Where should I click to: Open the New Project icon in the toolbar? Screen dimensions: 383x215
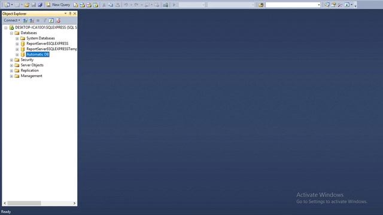(x=7, y=5)
